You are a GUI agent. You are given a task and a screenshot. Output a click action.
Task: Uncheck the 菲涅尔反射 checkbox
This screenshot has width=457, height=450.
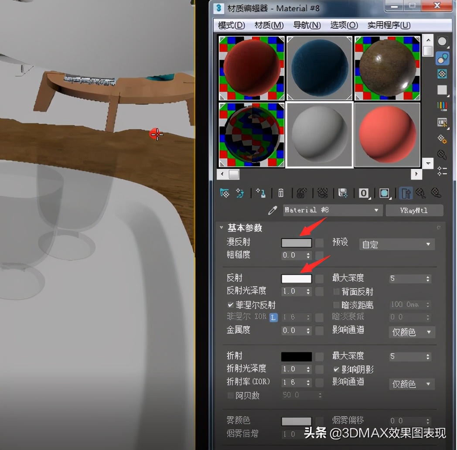pos(230,305)
